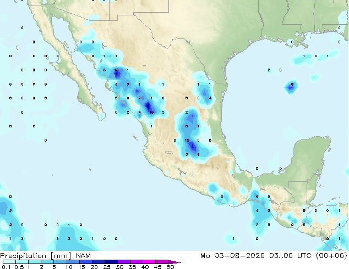Click the legend label '30'

pyautogui.click(x=119, y=267)
